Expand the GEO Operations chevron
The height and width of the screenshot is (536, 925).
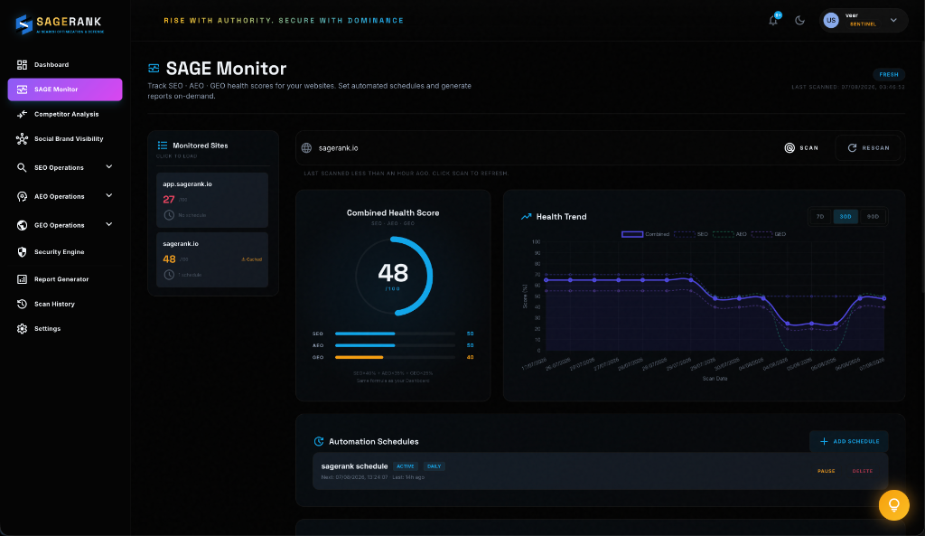tap(109, 224)
